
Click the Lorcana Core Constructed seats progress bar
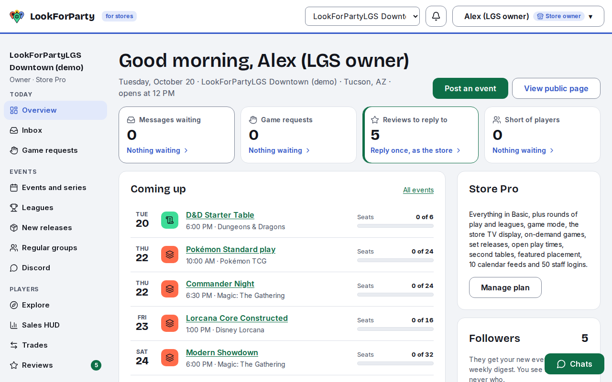pyautogui.click(x=395, y=329)
